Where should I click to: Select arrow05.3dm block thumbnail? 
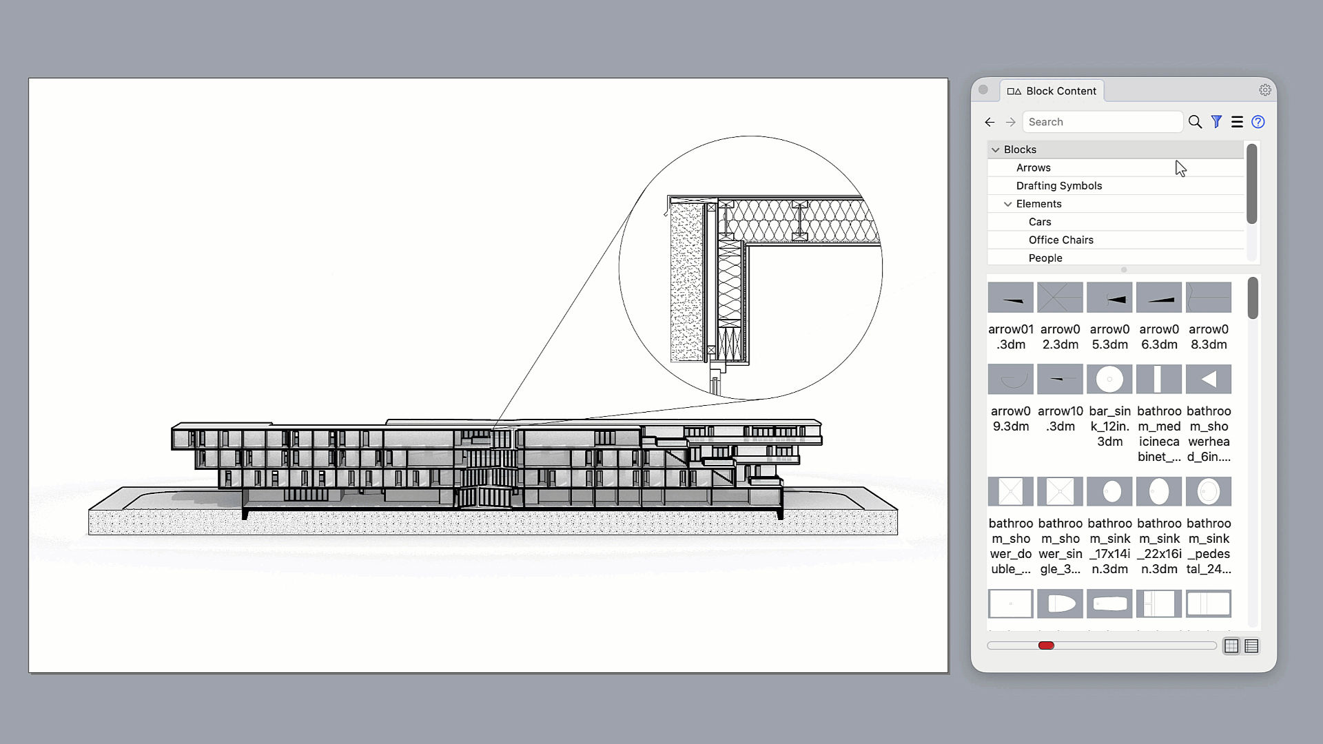point(1110,298)
